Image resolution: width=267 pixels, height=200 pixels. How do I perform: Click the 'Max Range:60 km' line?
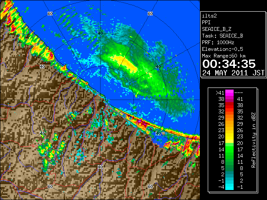(224, 56)
